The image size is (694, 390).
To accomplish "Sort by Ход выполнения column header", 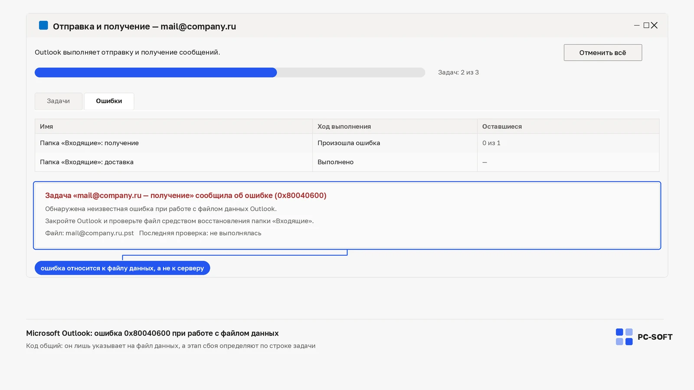I will (x=395, y=127).
